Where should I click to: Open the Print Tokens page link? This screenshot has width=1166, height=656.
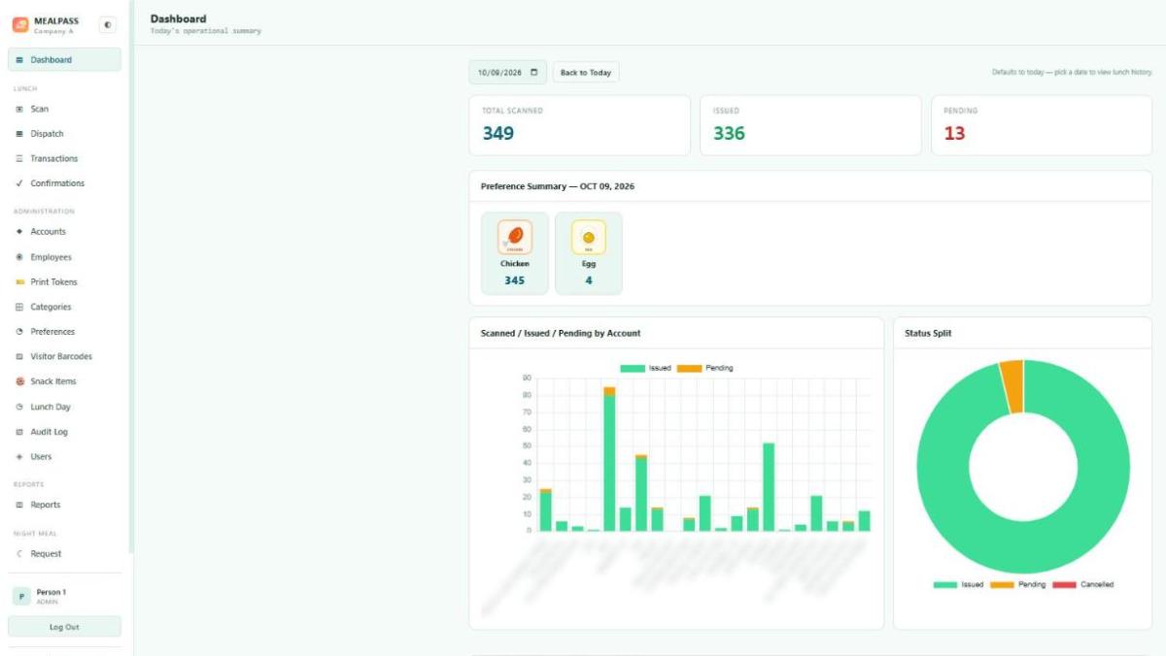tap(64, 282)
